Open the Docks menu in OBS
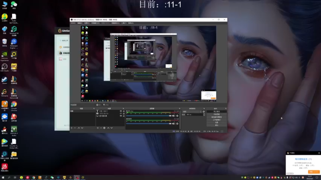The image size is (321, 180). [x=95, y=23]
